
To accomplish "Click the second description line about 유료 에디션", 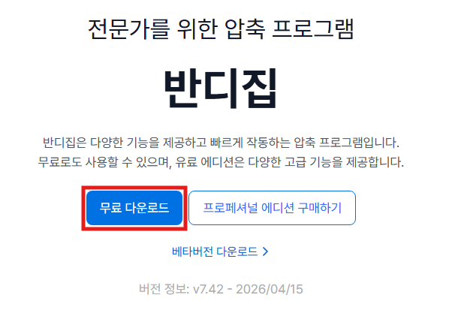I will [x=221, y=162].
